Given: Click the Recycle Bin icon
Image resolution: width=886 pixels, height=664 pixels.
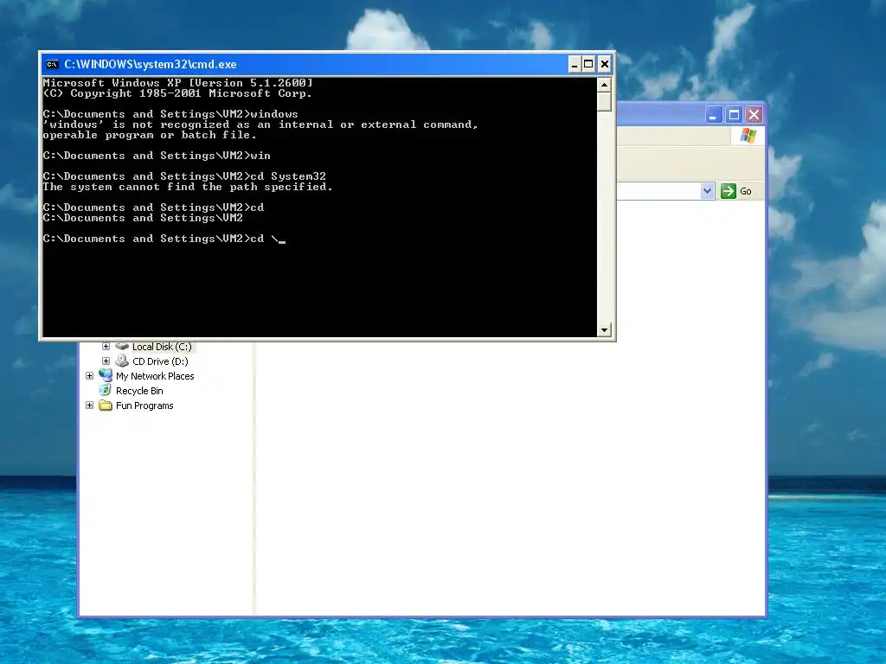Looking at the screenshot, I should (105, 390).
